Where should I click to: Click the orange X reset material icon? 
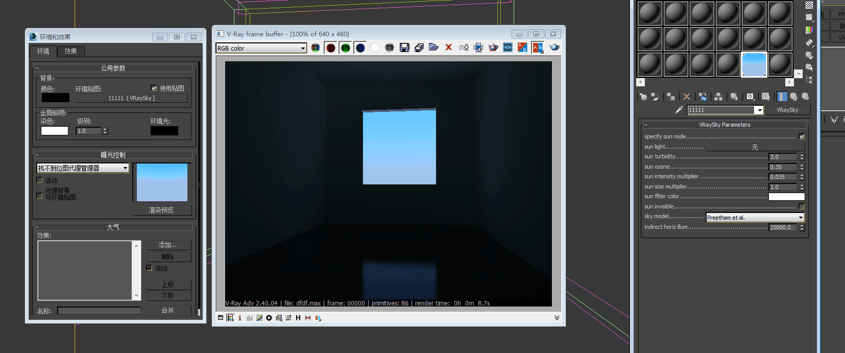(x=687, y=97)
